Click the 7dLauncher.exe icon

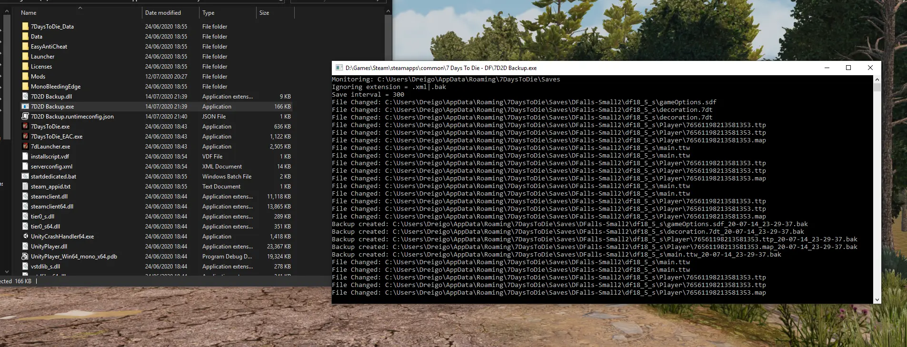pos(25,147)
